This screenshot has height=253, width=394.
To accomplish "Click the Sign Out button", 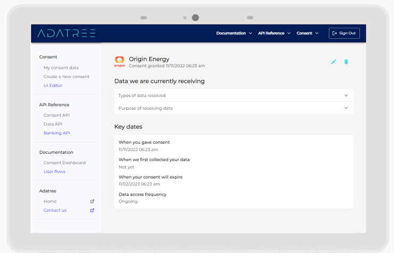I will tap(344, 33).
